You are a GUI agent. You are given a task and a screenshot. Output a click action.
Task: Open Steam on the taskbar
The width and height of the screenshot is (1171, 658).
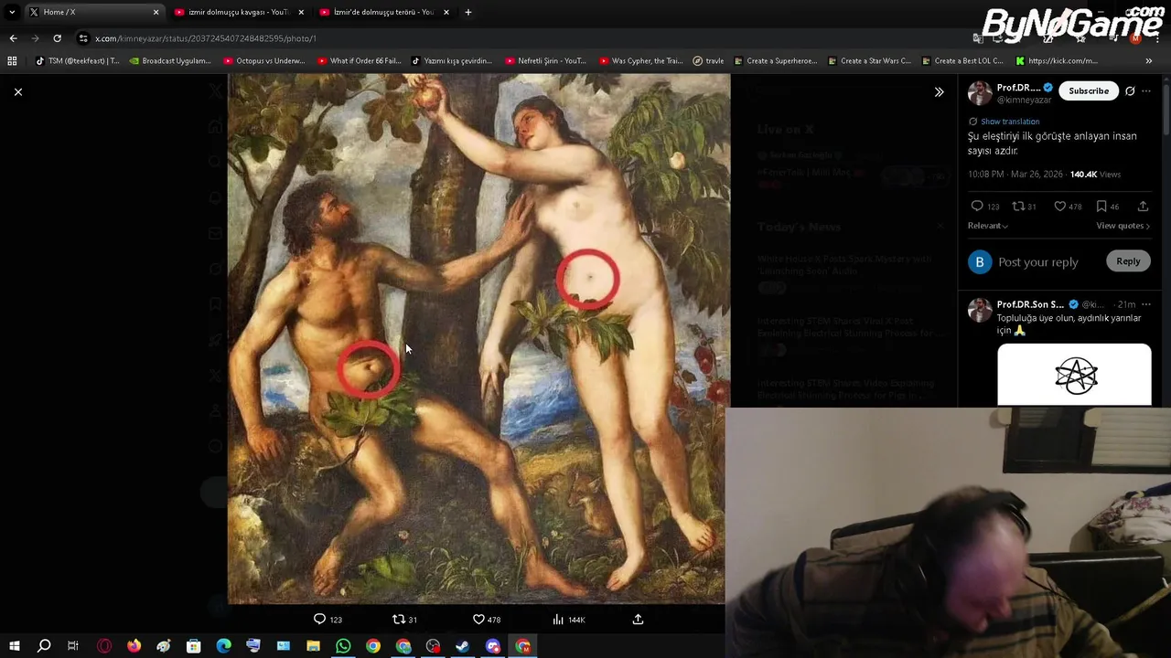tap(463, 646)
